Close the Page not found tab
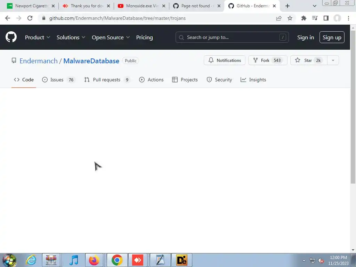 tap(219, 6)
